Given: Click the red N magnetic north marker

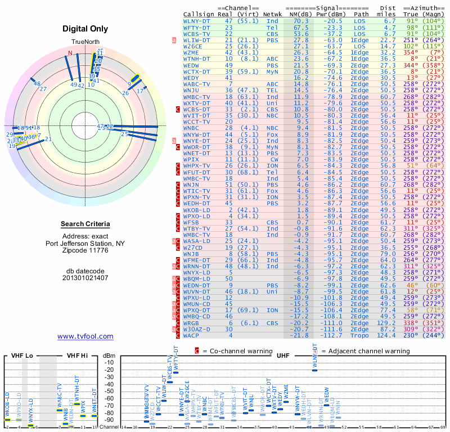Looking at the screenshot, I should point(70,53).
